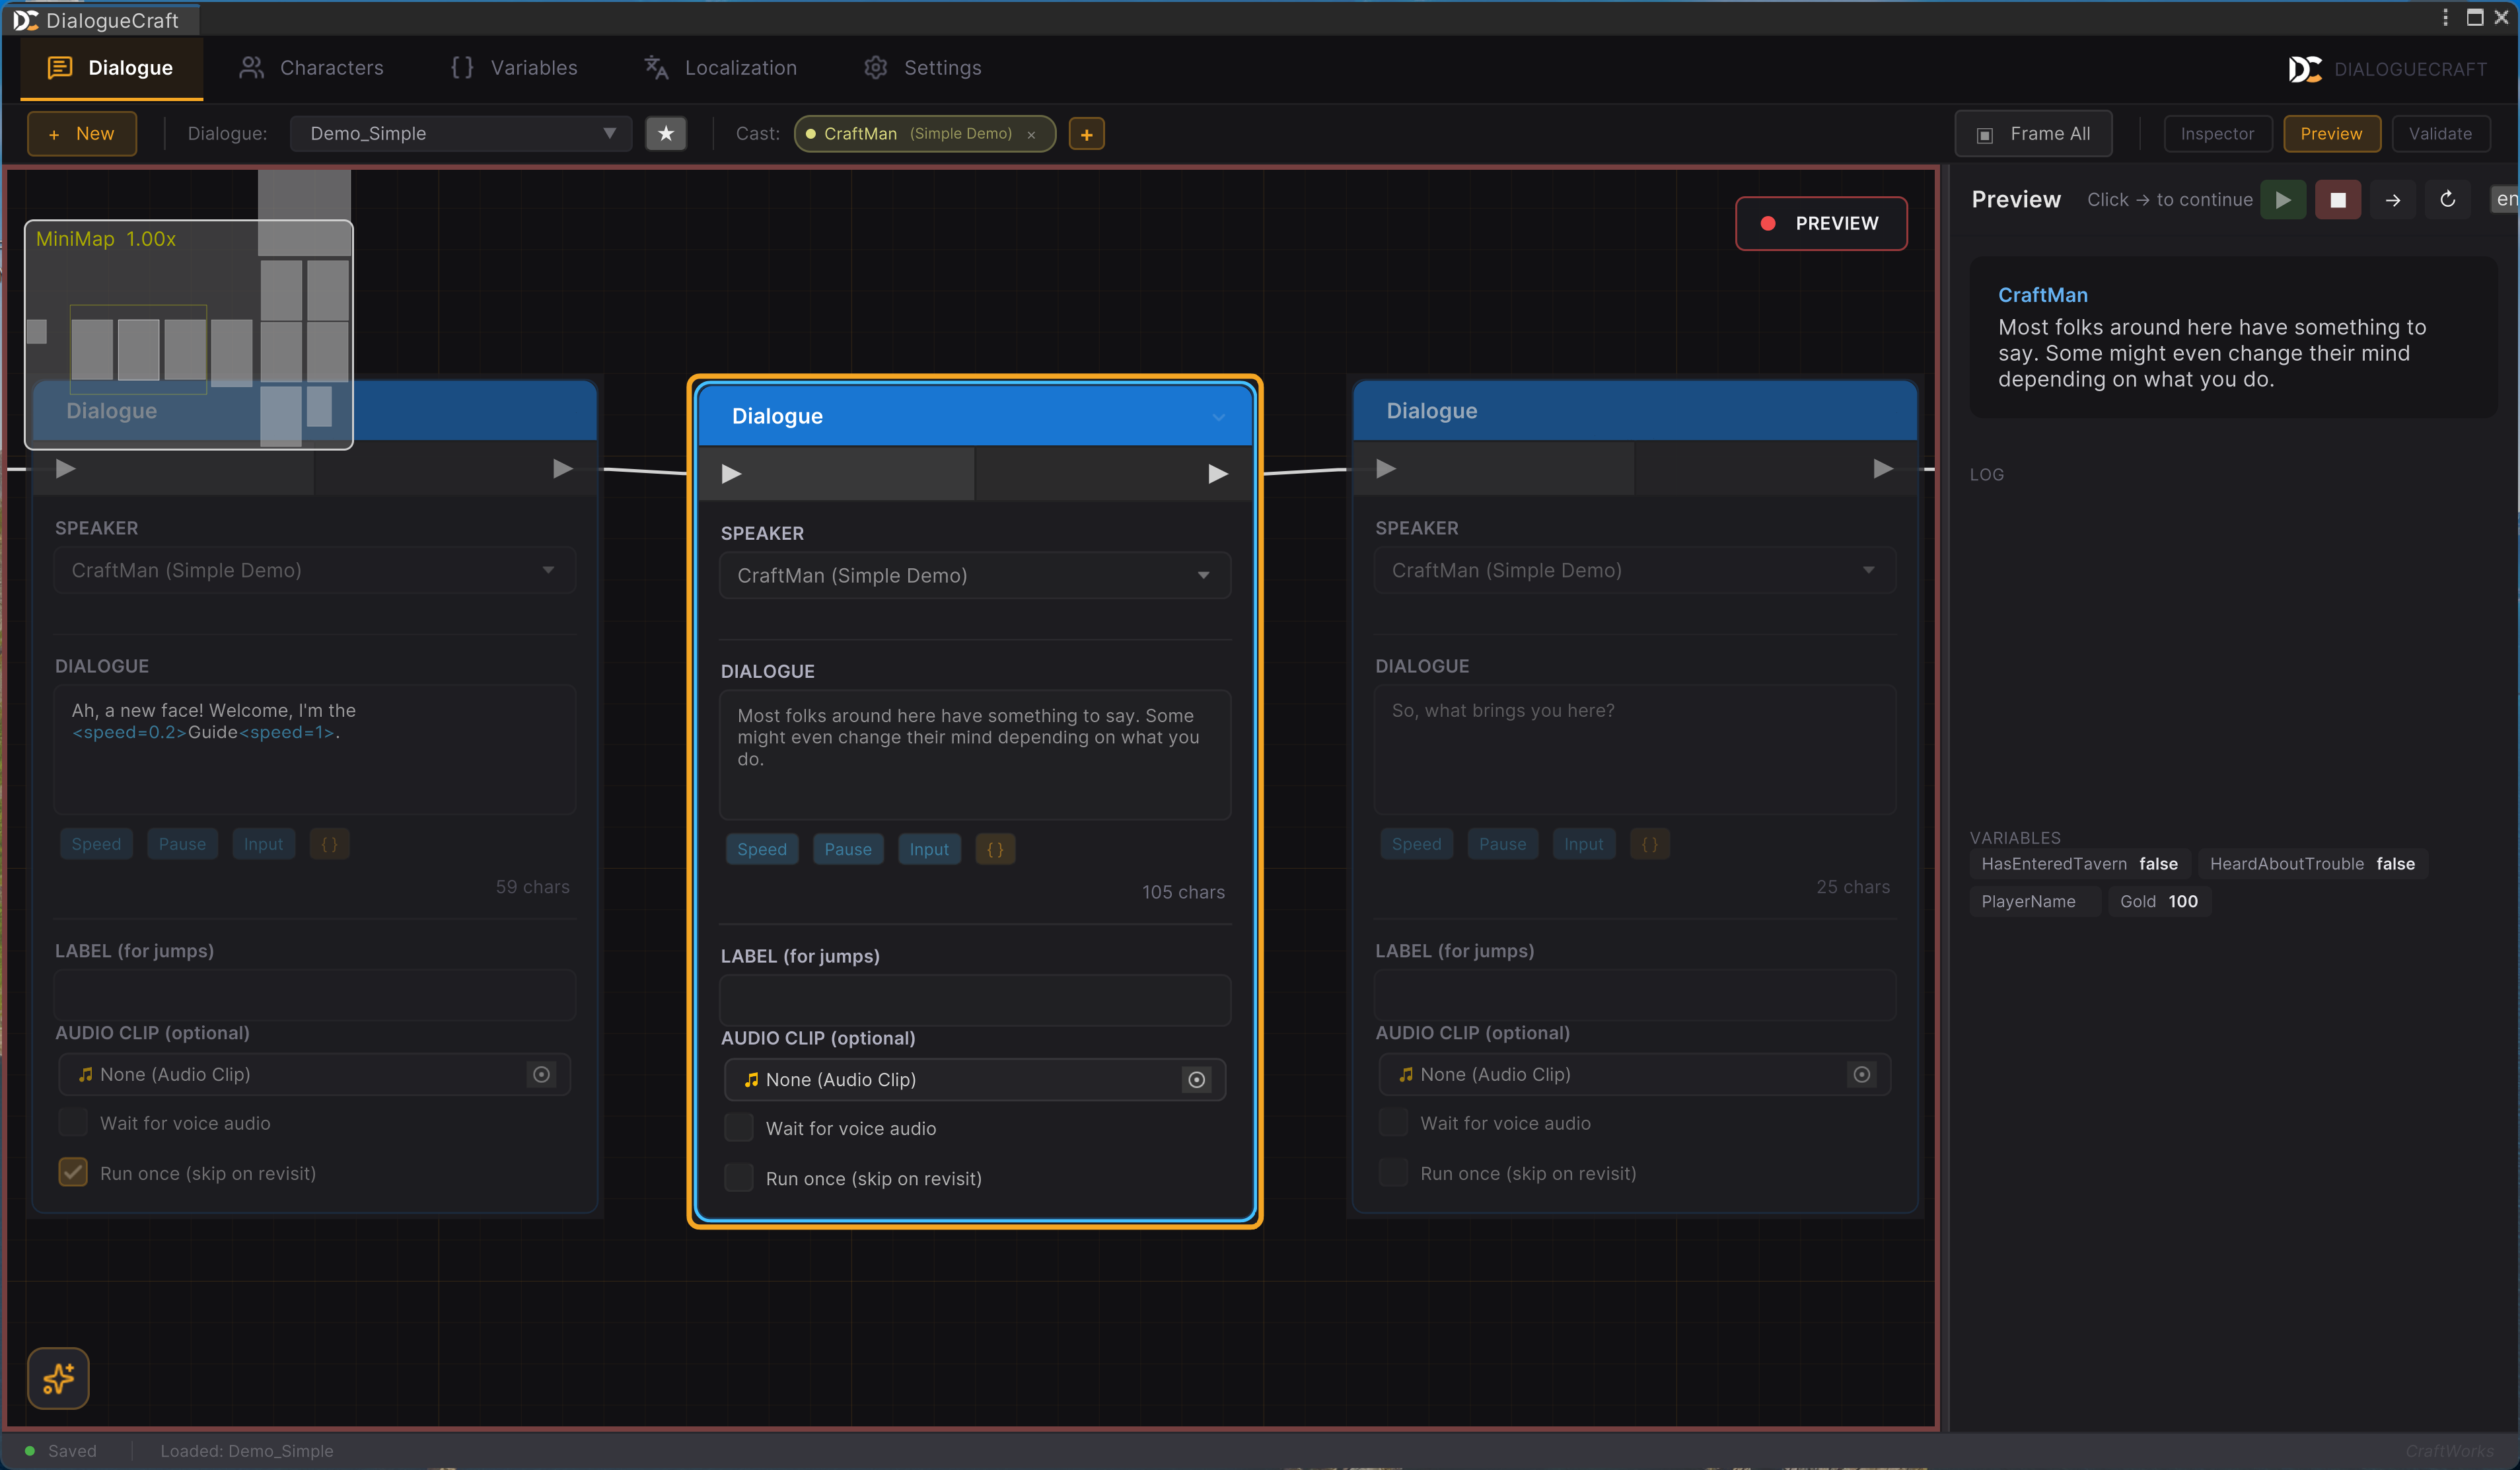Viewport: 2520px width, 1470px height.
Task: Remove CraftMan from the cast
Action: [1031, 135]
